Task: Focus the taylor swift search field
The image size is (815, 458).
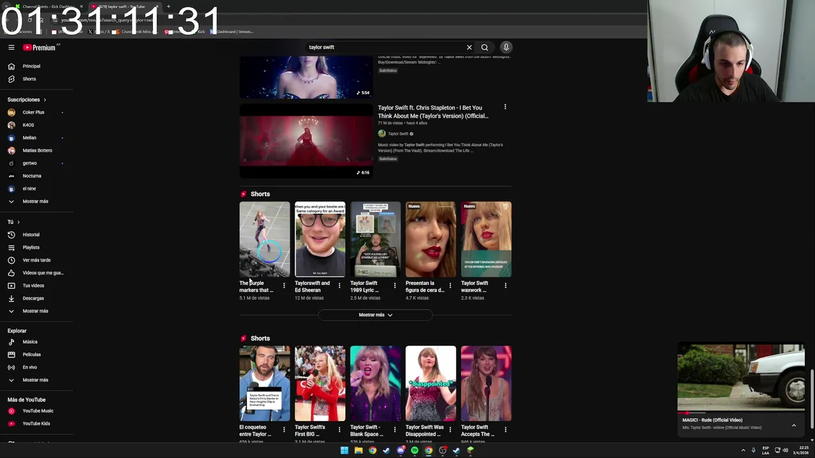Action: click(384, 47)
